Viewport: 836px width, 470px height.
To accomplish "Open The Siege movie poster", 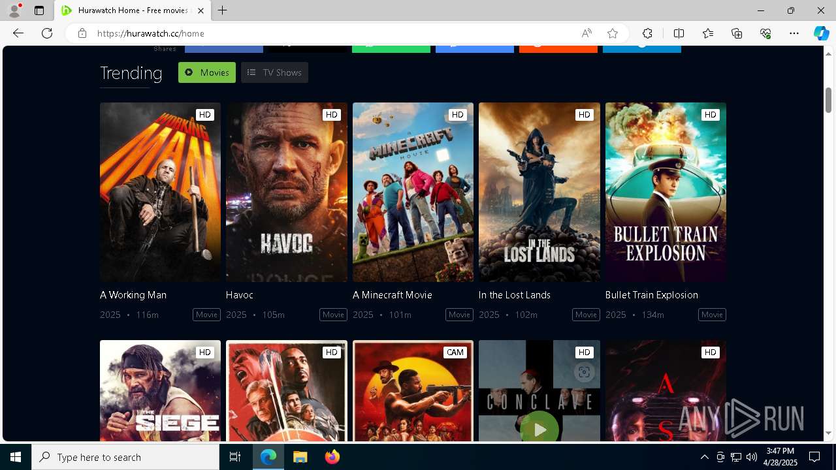I will [x=160, y=390].
